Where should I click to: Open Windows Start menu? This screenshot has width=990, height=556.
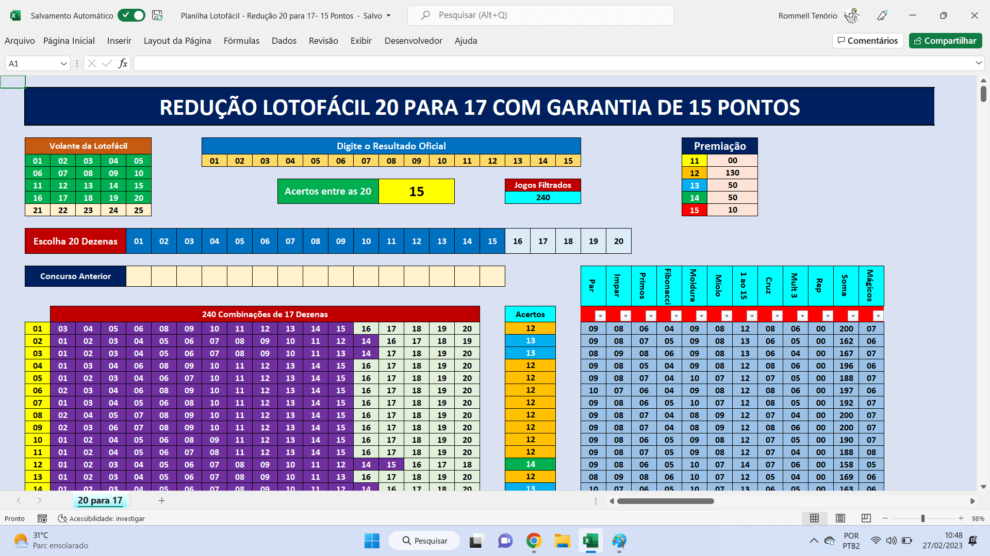(x=372, y=541)
